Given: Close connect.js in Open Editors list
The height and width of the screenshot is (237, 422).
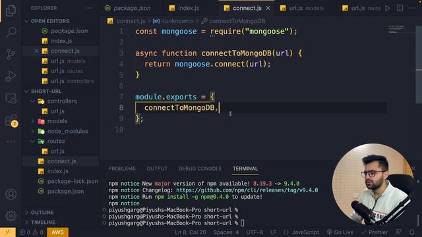Looking at the screenshot, I should [x=37, y=51].
